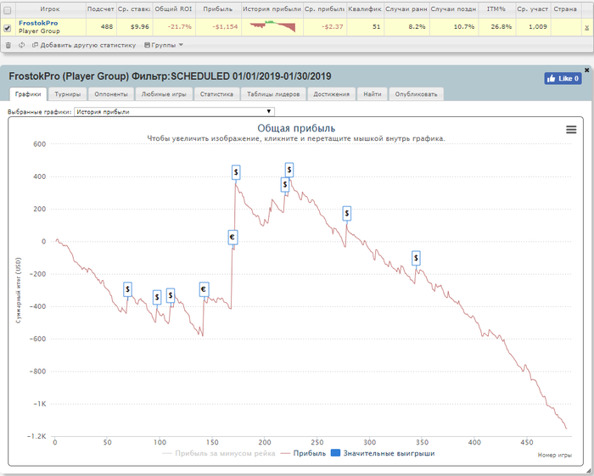Screen dimensions: 594x476
Task: Toggle the select-all checkbox in table header
Action: click(x=7, y=10)
